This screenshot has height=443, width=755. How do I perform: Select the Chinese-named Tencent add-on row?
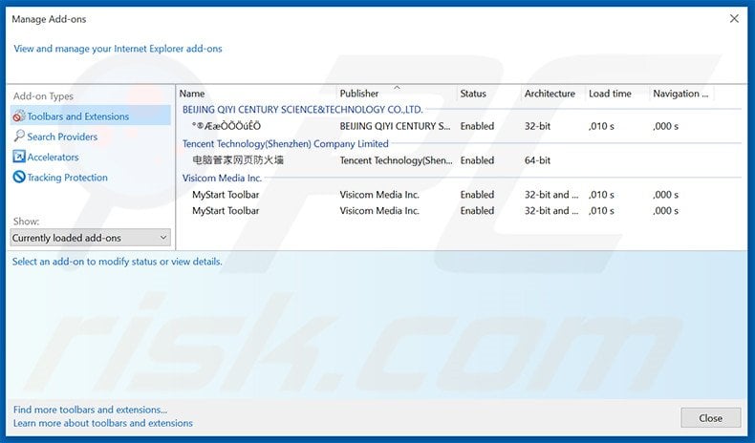tap(460, 160)
